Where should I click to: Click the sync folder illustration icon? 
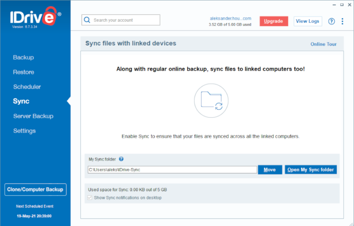(211, 101)
